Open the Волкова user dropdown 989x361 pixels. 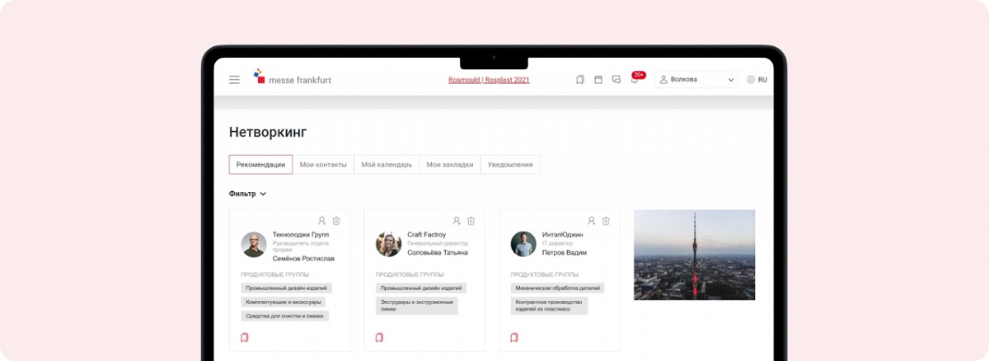coord(696,80)
